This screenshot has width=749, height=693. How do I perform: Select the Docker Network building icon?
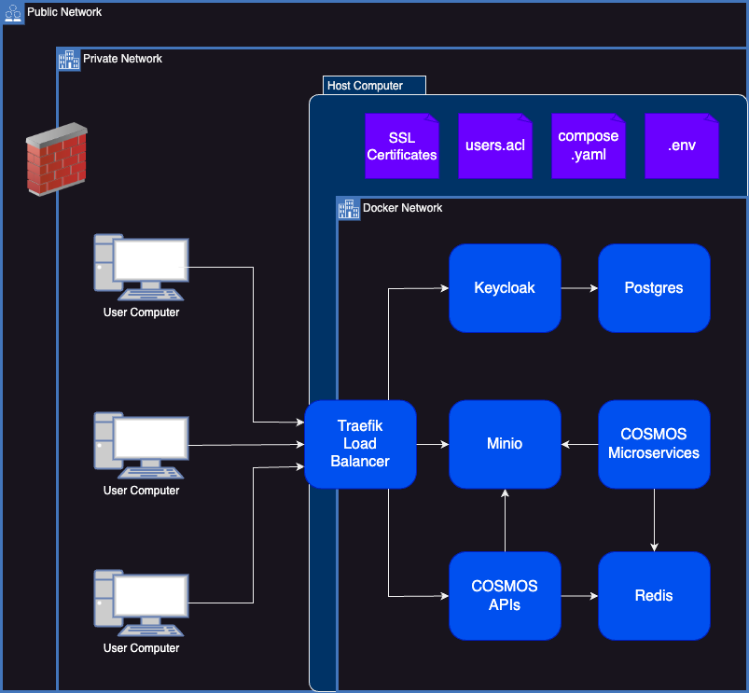click(349, 209)
